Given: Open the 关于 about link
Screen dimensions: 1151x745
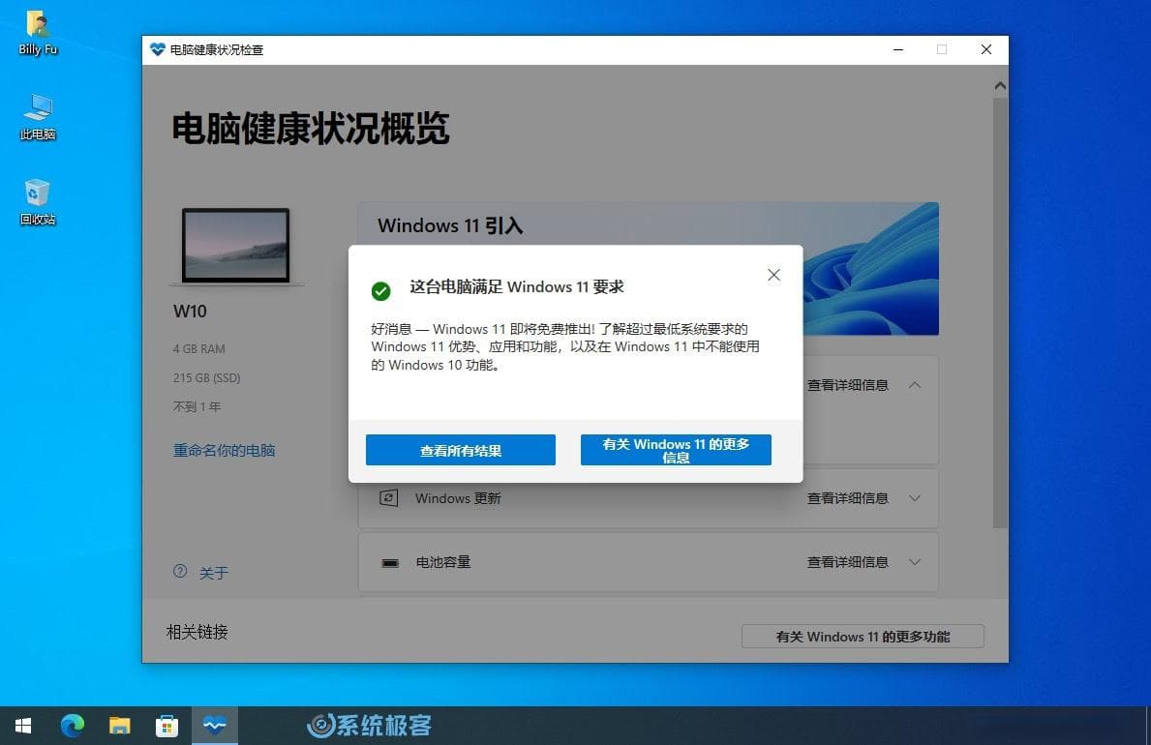Looking at the screenshot, I should [214, 573].
